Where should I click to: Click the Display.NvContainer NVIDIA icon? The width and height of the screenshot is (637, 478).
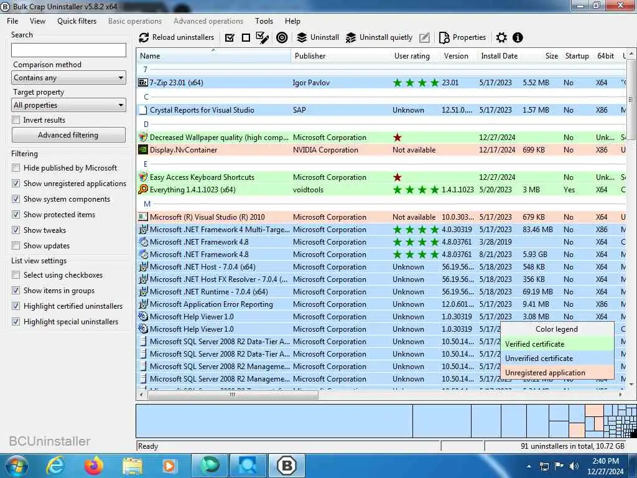(x=143, y=149)
